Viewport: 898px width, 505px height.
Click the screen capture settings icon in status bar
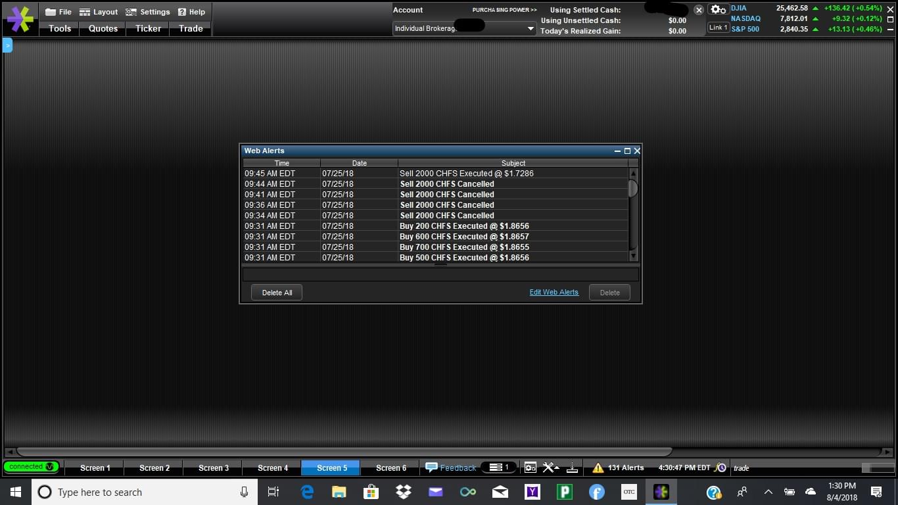pos(530,468)
